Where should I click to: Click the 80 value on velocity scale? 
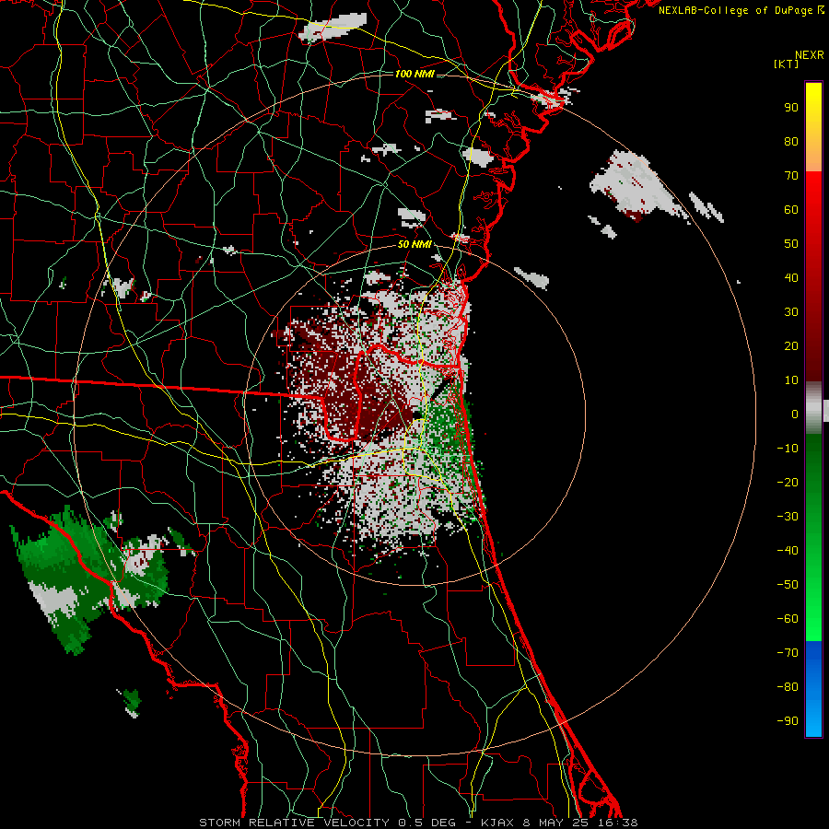(x=791, y=142)
